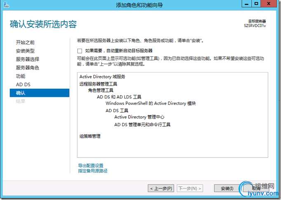Select AD DS 管理单元和命令行工具 row
Screen dimensions: 281x200
142,125
